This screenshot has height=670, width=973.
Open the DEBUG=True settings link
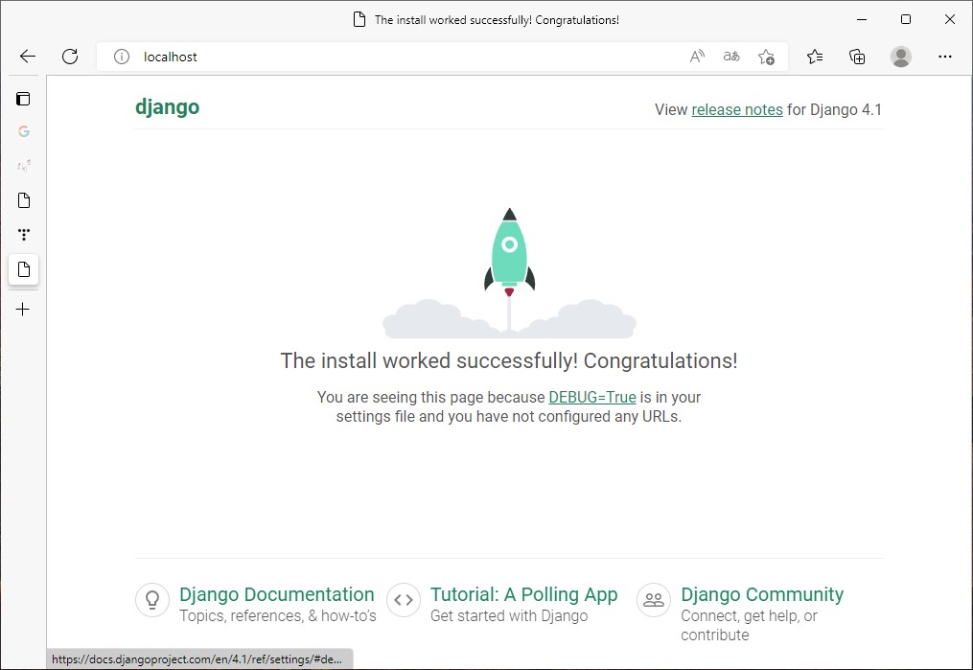point(592,397)
